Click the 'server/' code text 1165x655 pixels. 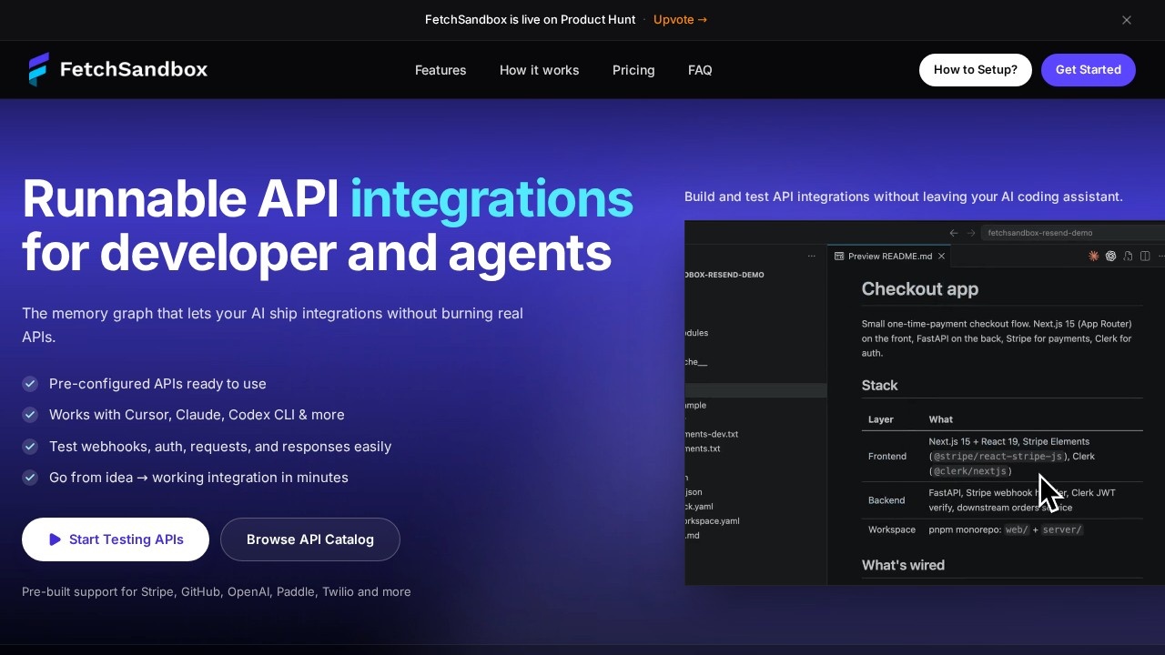1062,529
